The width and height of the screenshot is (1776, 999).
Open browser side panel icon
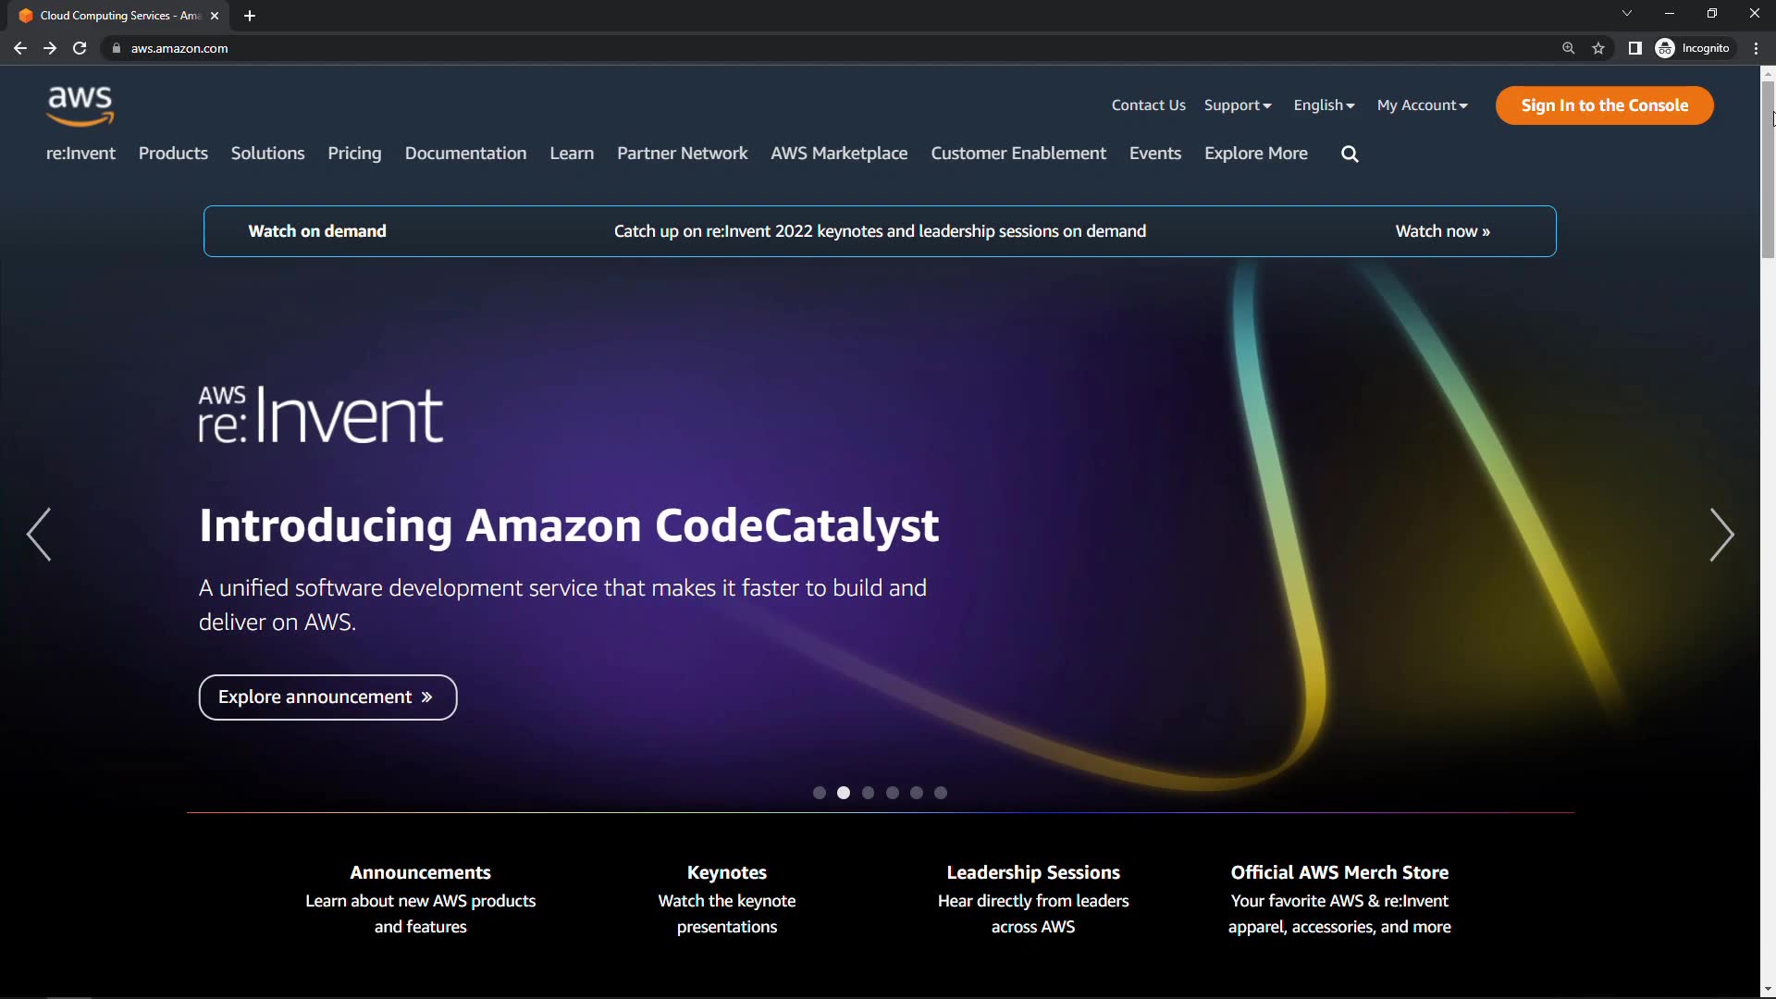[1634, 48]
